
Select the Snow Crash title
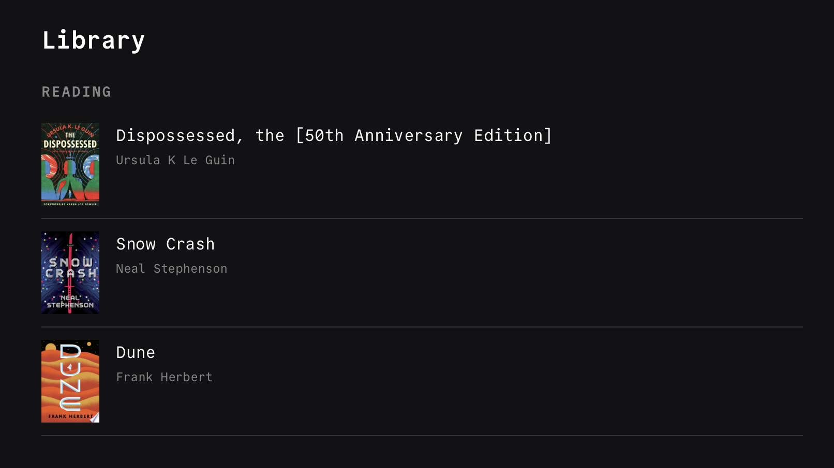[165, 244]
